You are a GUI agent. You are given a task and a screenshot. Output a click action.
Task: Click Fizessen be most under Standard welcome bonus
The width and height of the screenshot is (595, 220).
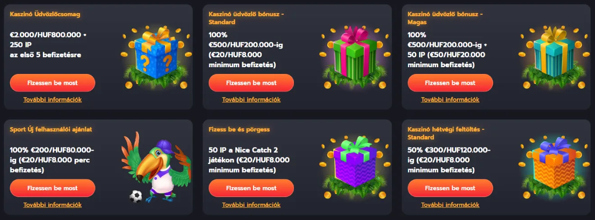[251, 83]
